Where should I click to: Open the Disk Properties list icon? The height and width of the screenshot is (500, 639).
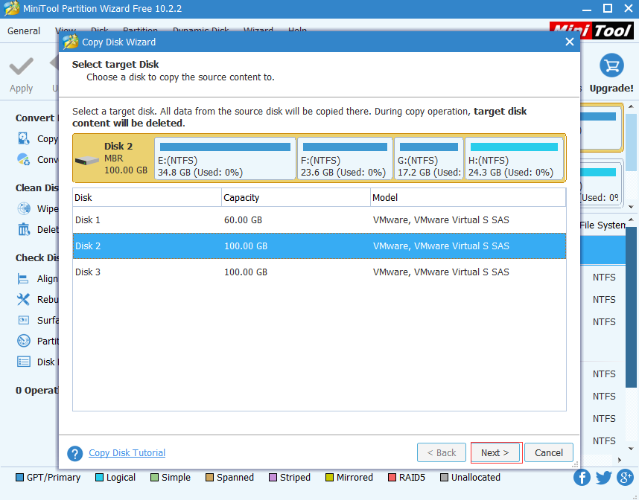[24, 362]
